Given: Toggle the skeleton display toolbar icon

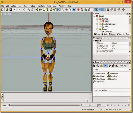Looking at the screenshot, I should 96,10.
